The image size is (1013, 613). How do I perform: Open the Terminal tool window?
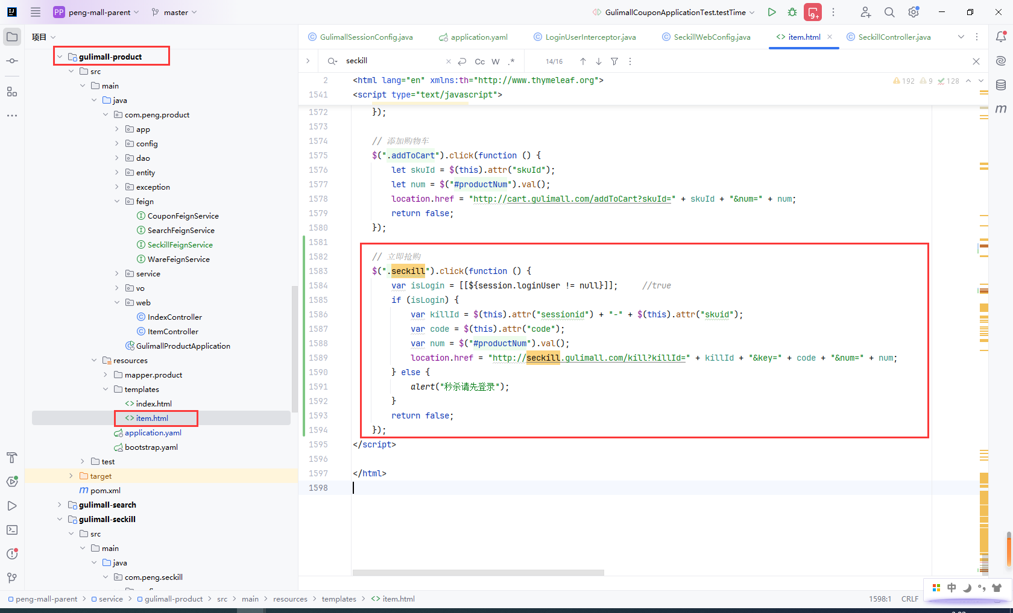click(x=12, y=530)
